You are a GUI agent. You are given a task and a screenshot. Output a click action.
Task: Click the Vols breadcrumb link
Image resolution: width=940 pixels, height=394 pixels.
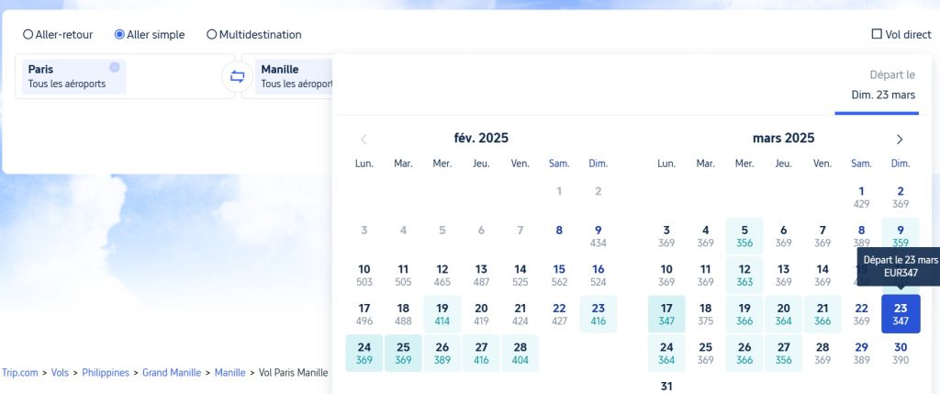60,372
